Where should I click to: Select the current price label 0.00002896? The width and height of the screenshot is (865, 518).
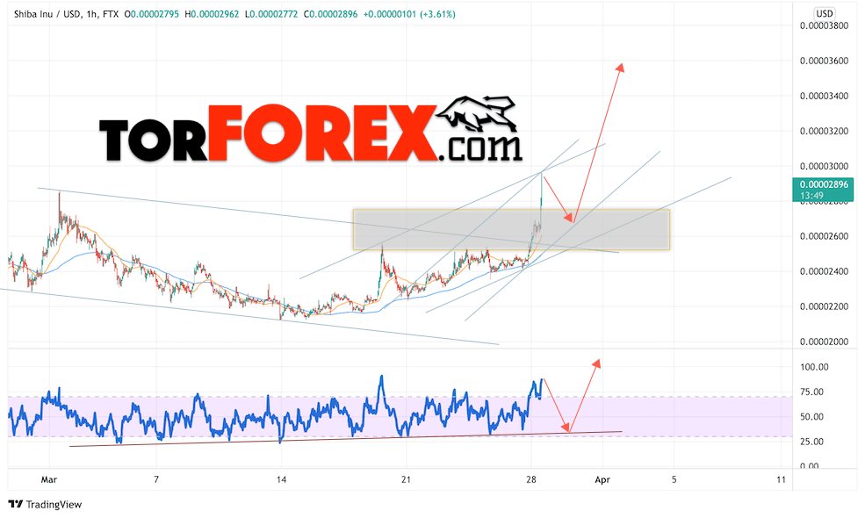824,184
